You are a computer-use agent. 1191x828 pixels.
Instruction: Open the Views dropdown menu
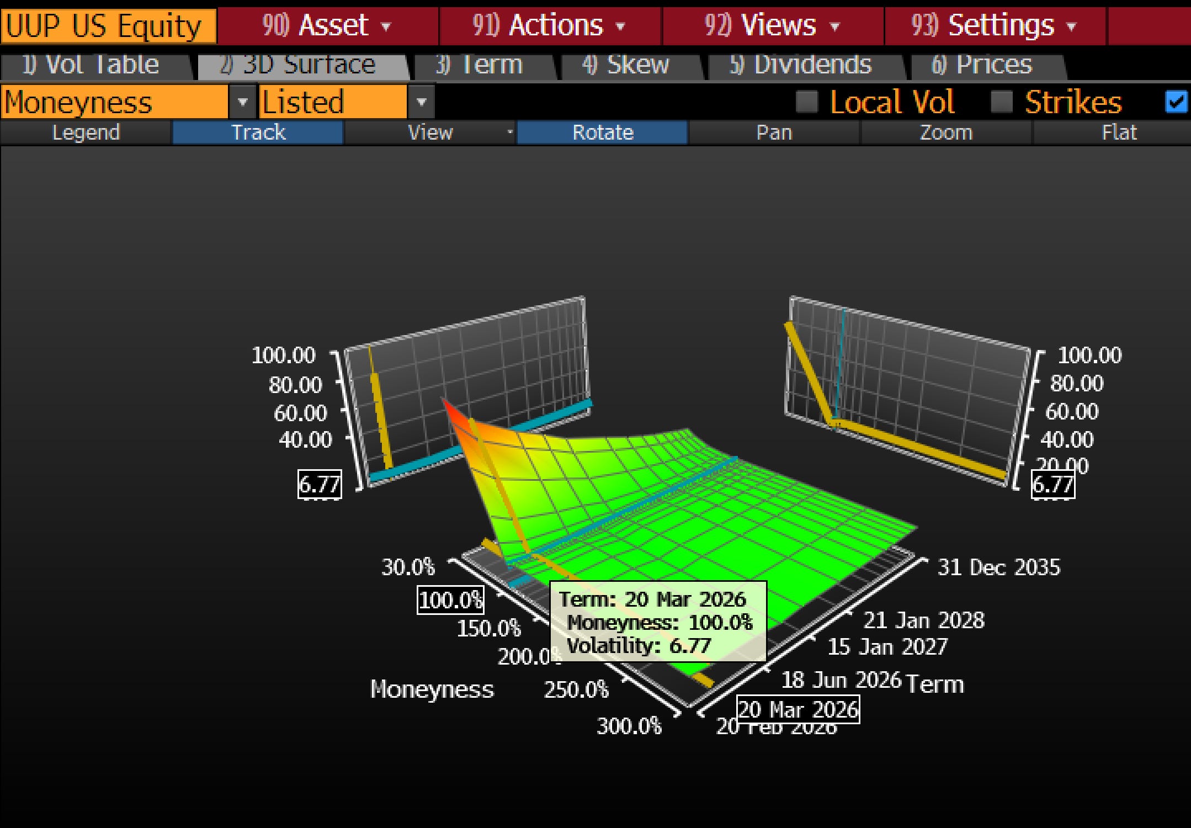tap(772, 26)
